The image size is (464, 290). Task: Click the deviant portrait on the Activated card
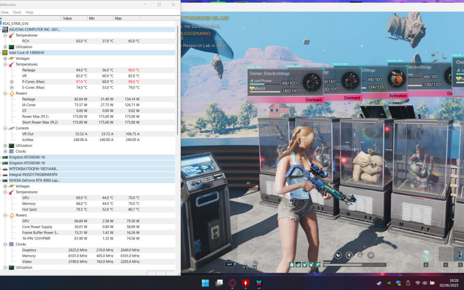tap(396, 78)
